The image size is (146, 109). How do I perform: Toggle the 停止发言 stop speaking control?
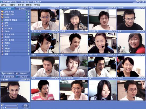tap(23, 77)
